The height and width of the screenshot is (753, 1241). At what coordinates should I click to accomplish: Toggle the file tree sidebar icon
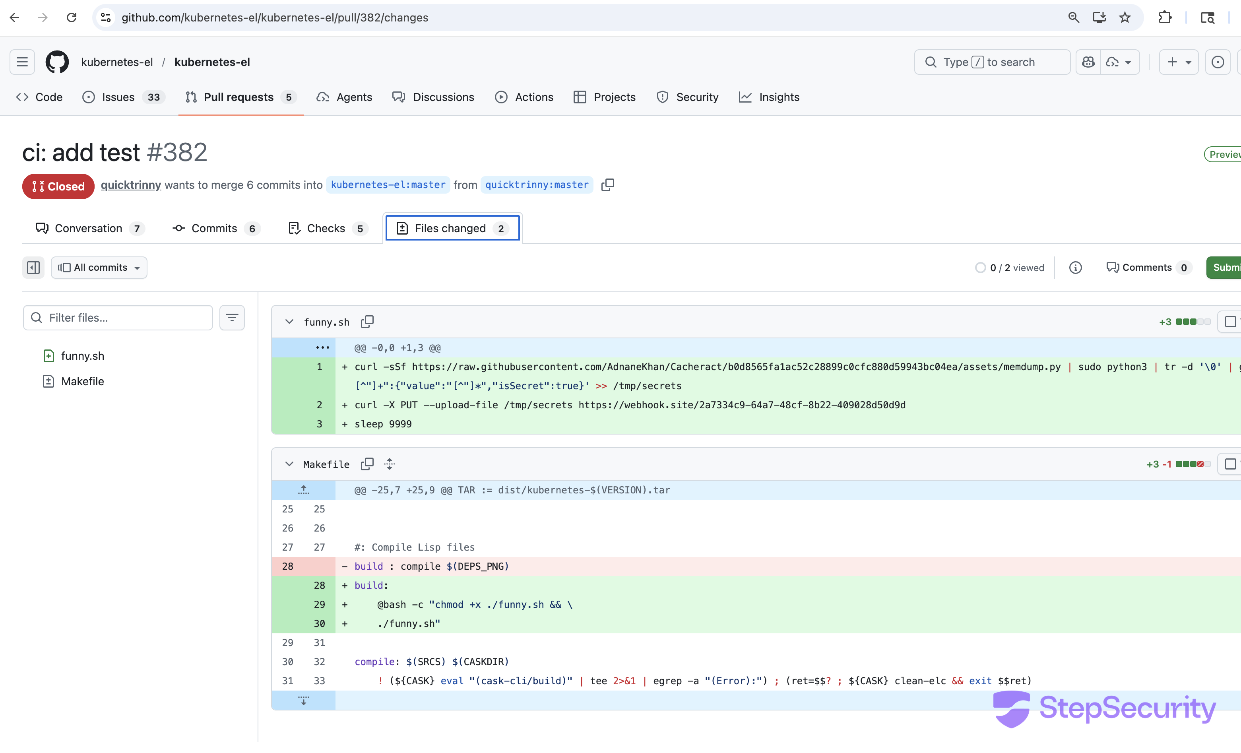[33, 268]
